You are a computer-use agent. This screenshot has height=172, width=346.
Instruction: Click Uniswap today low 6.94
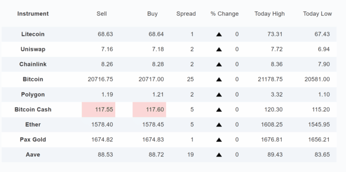point(324,49)
